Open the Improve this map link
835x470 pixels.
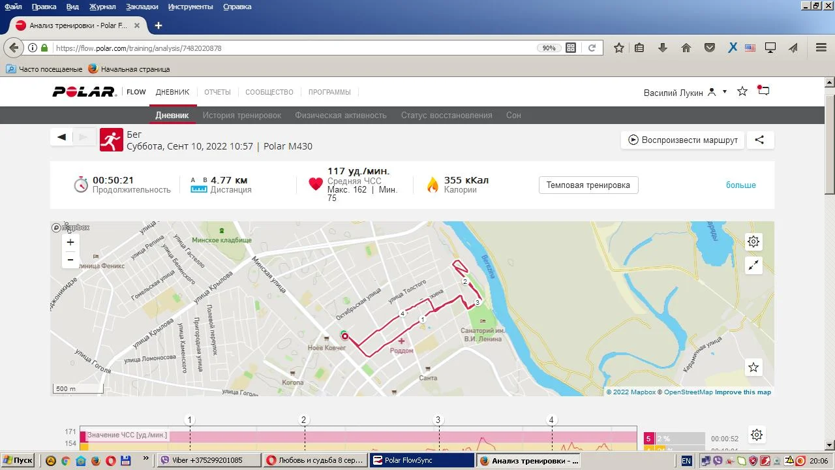click(x=743, y=392)
